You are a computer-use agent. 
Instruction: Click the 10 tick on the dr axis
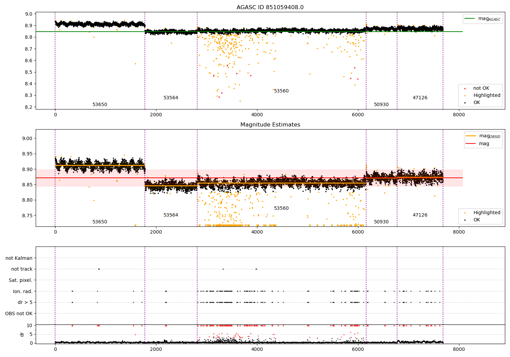tap(30, 325)
